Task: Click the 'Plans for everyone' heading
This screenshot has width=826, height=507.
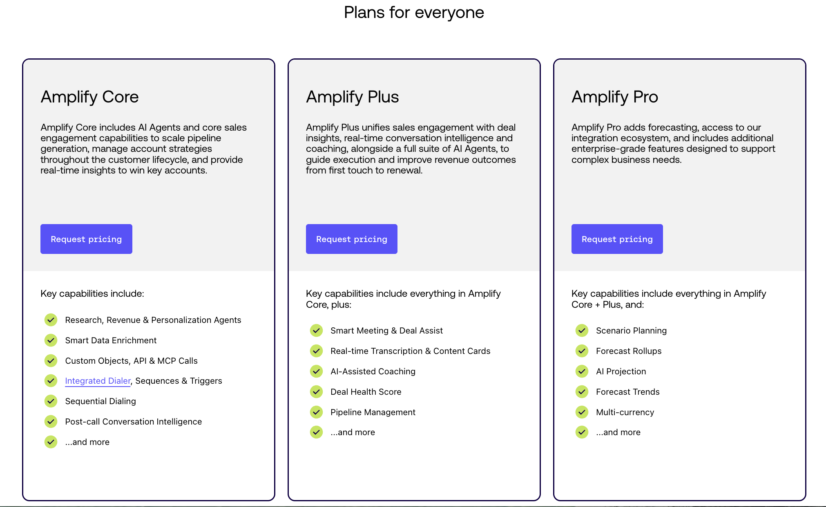Action: click(413, 13)
